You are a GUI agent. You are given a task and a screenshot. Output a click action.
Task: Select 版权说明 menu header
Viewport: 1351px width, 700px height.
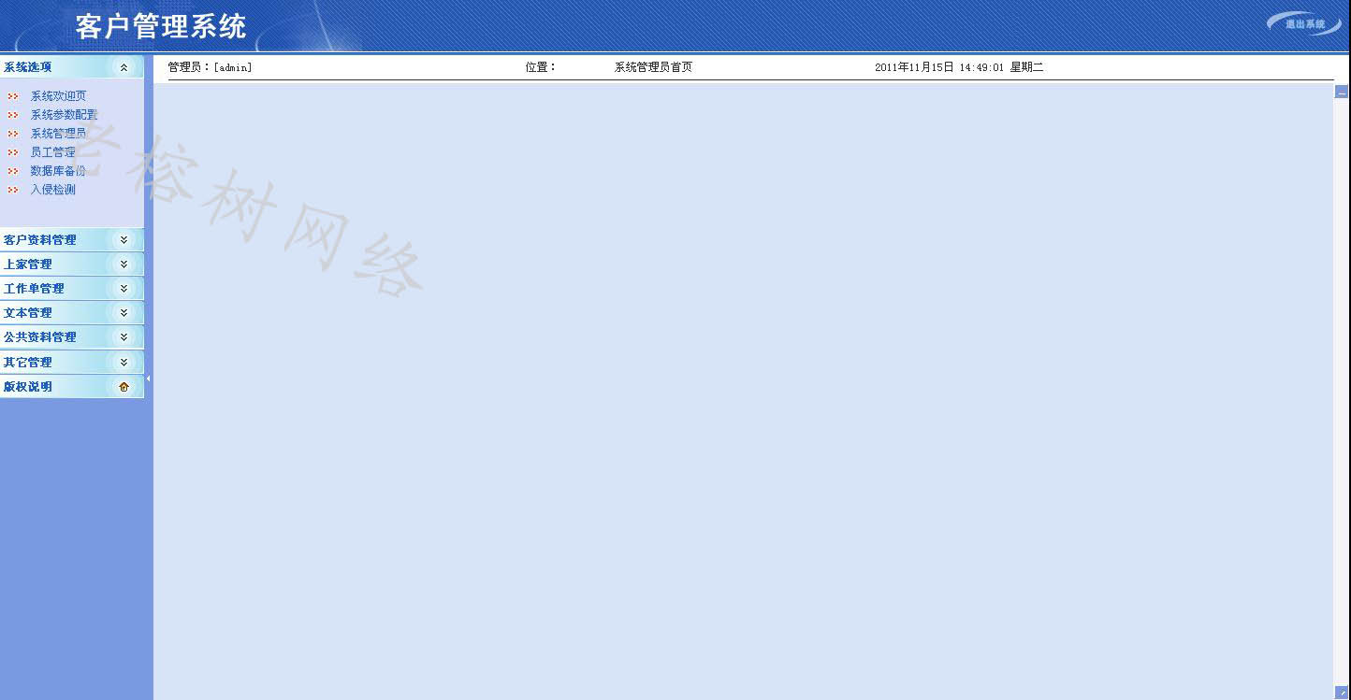[x=72, y=387]
